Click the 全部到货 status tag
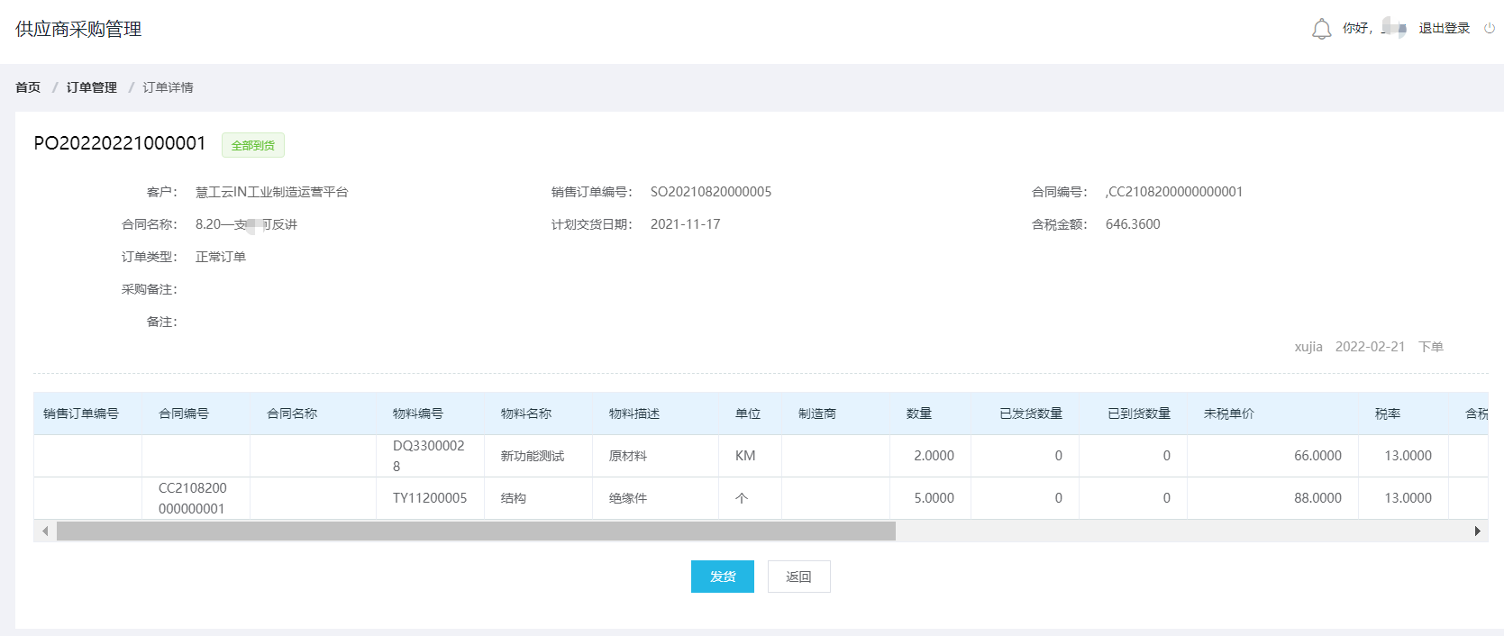The height and width of the screenshot is (636, 1504). point(252,145)
